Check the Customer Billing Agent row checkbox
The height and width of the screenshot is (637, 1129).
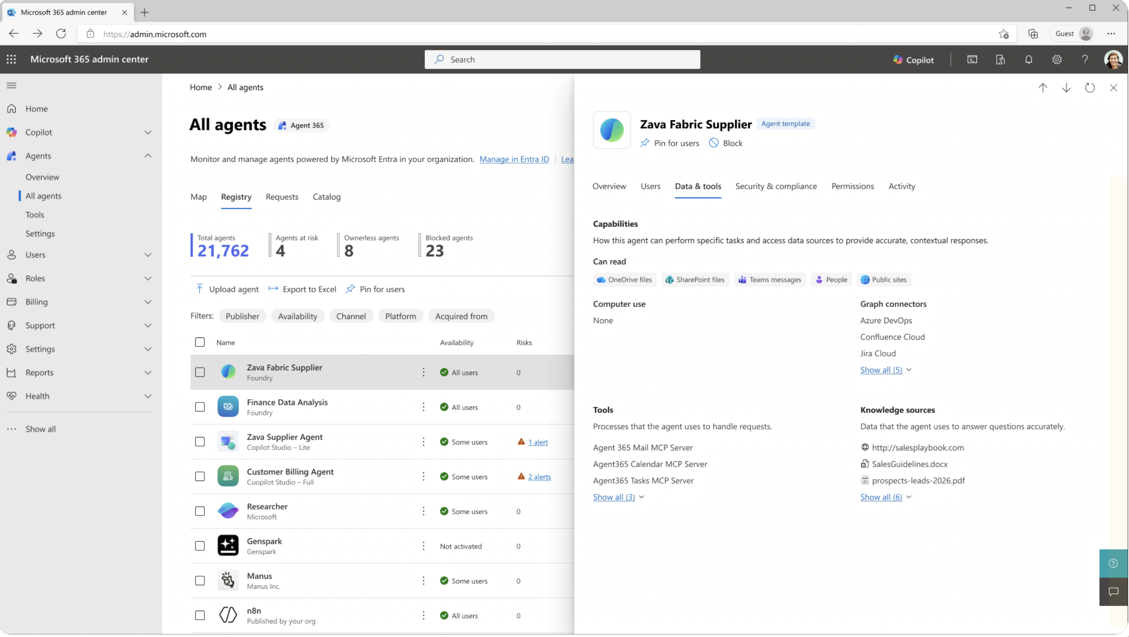200,477
